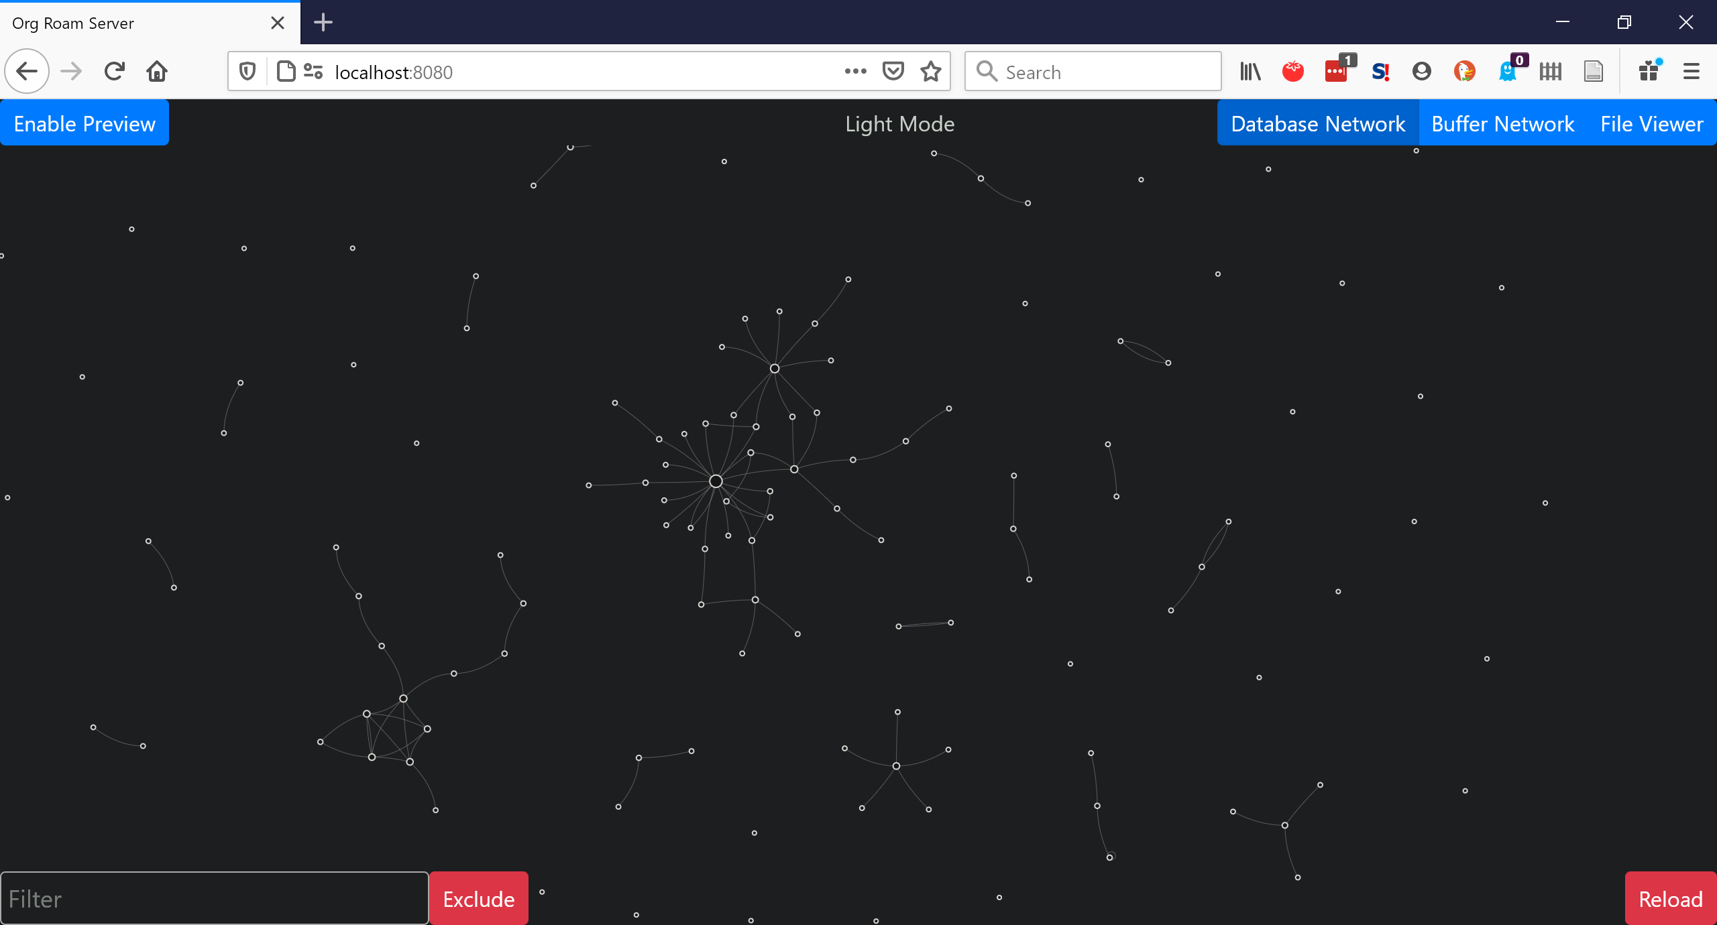The image size is (1717, 925).
Task: Open the Library bookshelf icon
Action: (1250, 71)
